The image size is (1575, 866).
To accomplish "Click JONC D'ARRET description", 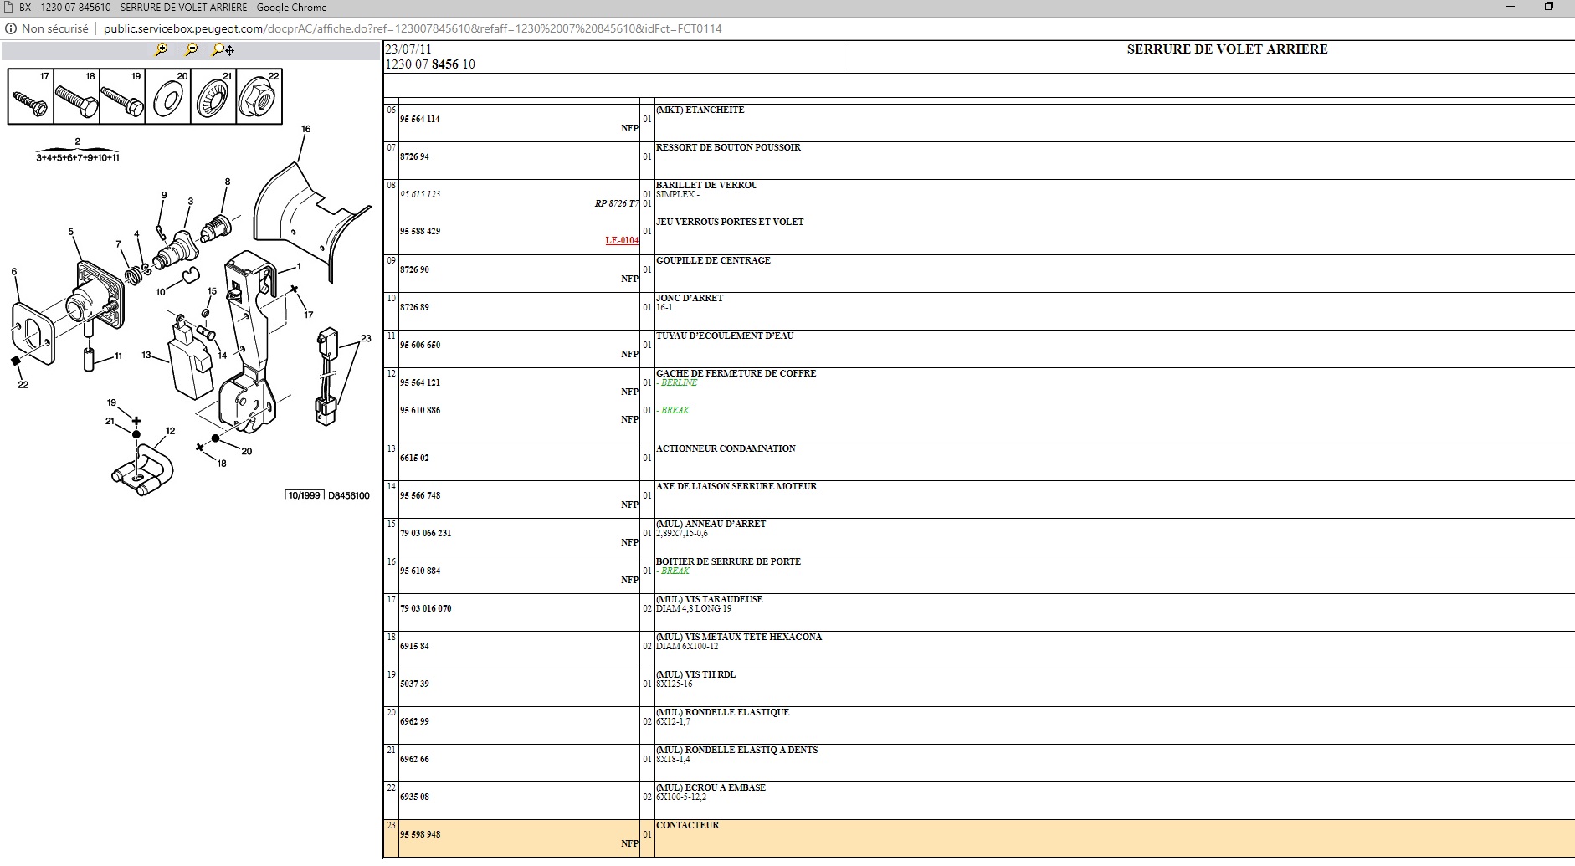I will [690, 298].
